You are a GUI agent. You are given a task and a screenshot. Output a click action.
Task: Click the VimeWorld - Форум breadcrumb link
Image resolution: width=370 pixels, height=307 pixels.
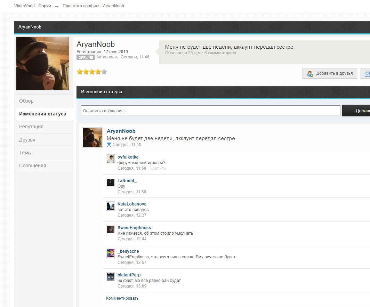(33, 6)
